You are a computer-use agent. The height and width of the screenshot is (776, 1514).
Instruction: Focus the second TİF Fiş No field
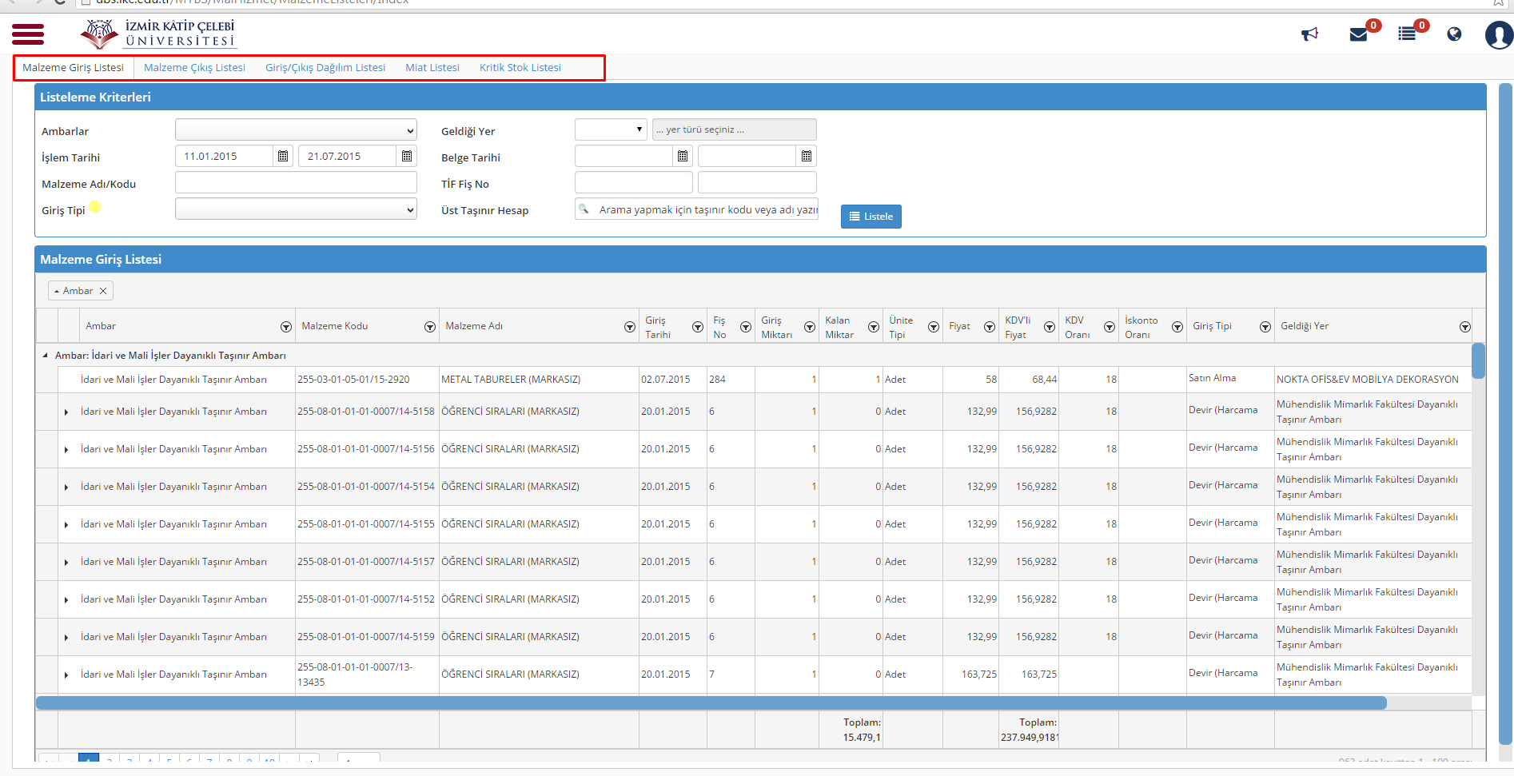(757, 183)
